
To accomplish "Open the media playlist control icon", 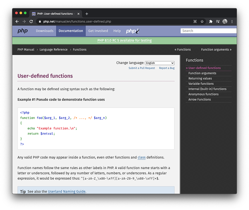I will pos(218,21).
